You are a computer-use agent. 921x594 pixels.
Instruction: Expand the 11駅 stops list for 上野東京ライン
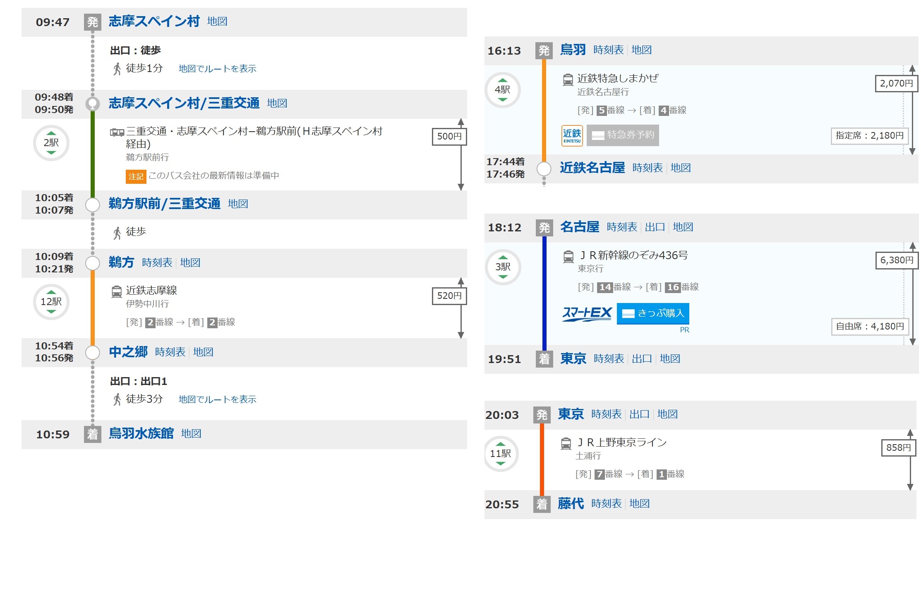[501, 454]
